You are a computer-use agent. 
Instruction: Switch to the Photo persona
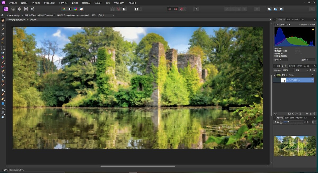(6, 9)
